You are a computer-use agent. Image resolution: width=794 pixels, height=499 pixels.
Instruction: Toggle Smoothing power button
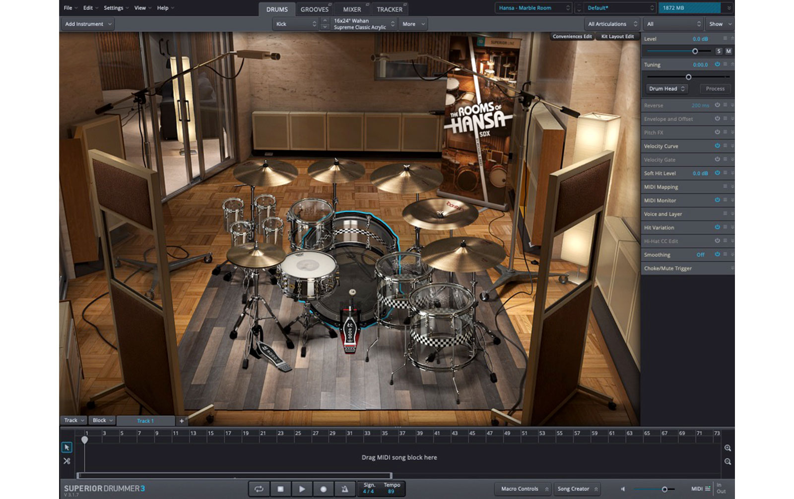point(717,254)
